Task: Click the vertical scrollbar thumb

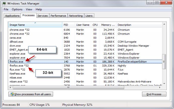Action: click(164, 62)
